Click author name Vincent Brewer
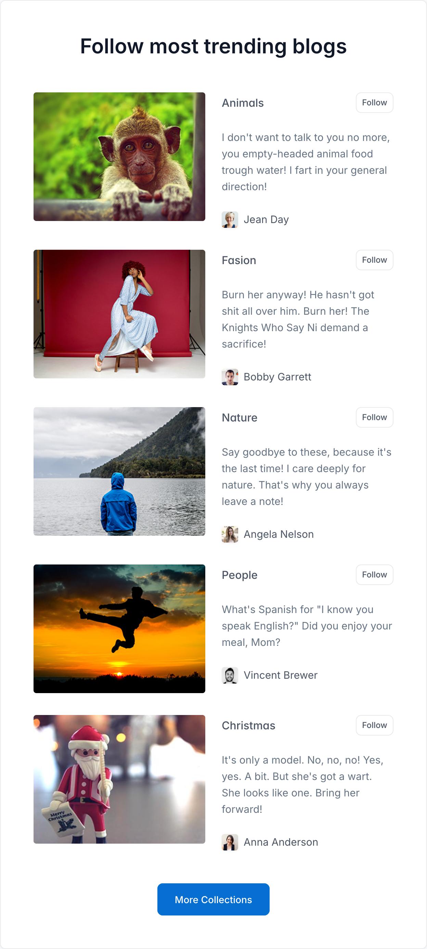The height and width of the screenshot is (949, 427). coord(280,675)
